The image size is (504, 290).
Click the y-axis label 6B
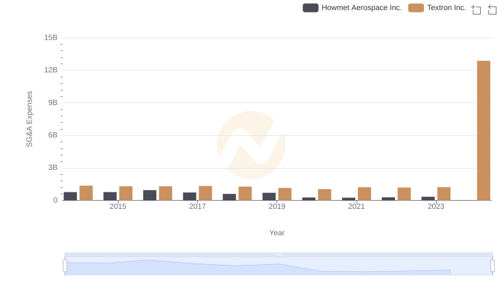53,135
